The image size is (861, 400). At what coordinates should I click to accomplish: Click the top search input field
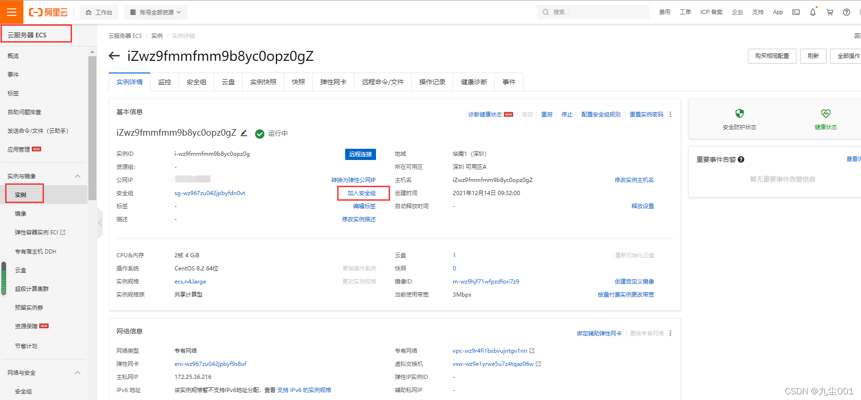(x=593, y=12)
